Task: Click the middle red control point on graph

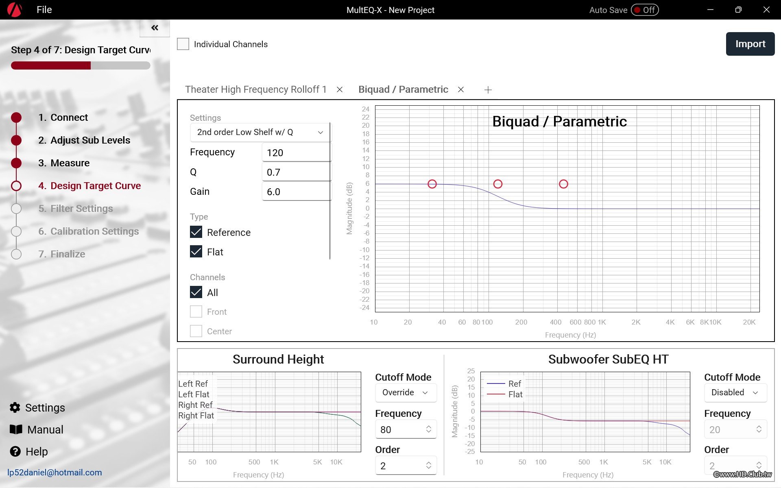Action: pyautogui.click(x=497, y=184)
